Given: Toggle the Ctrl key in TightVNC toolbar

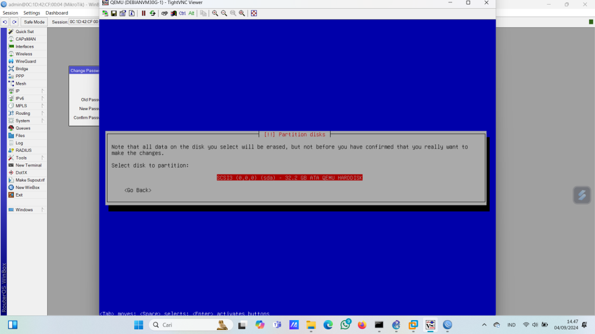Looking at the screenshot, I should (182, 13).
